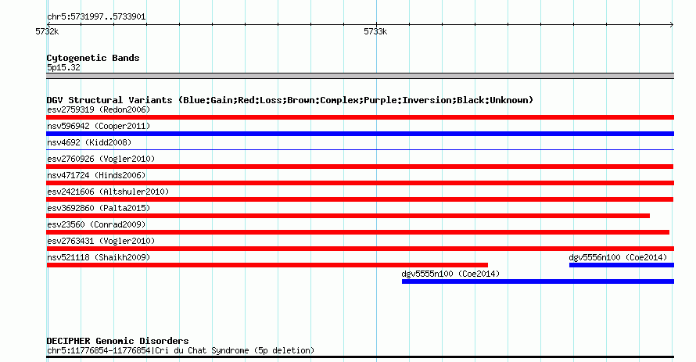Click the esv2759319 (Redon2006) label
This screenshot has width=696, height=362.
tap(99, 109)
